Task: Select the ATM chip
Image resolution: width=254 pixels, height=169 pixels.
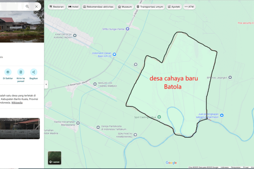Action: [x=189, y=7]
